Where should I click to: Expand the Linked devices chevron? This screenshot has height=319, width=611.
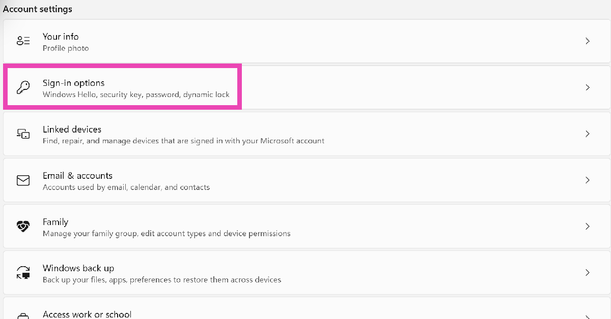588,134
